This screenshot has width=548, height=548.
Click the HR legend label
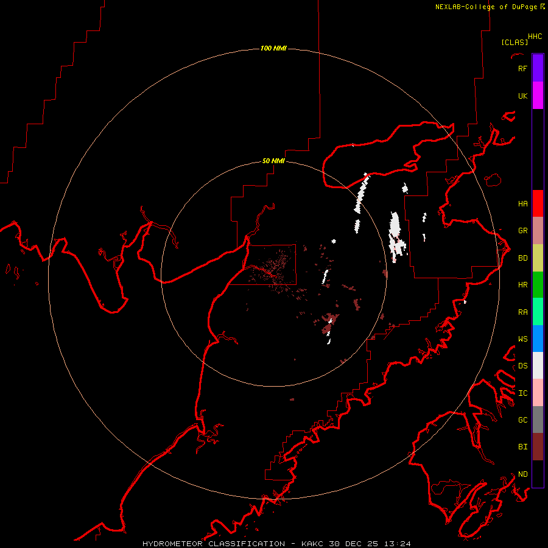pos(522,285)
